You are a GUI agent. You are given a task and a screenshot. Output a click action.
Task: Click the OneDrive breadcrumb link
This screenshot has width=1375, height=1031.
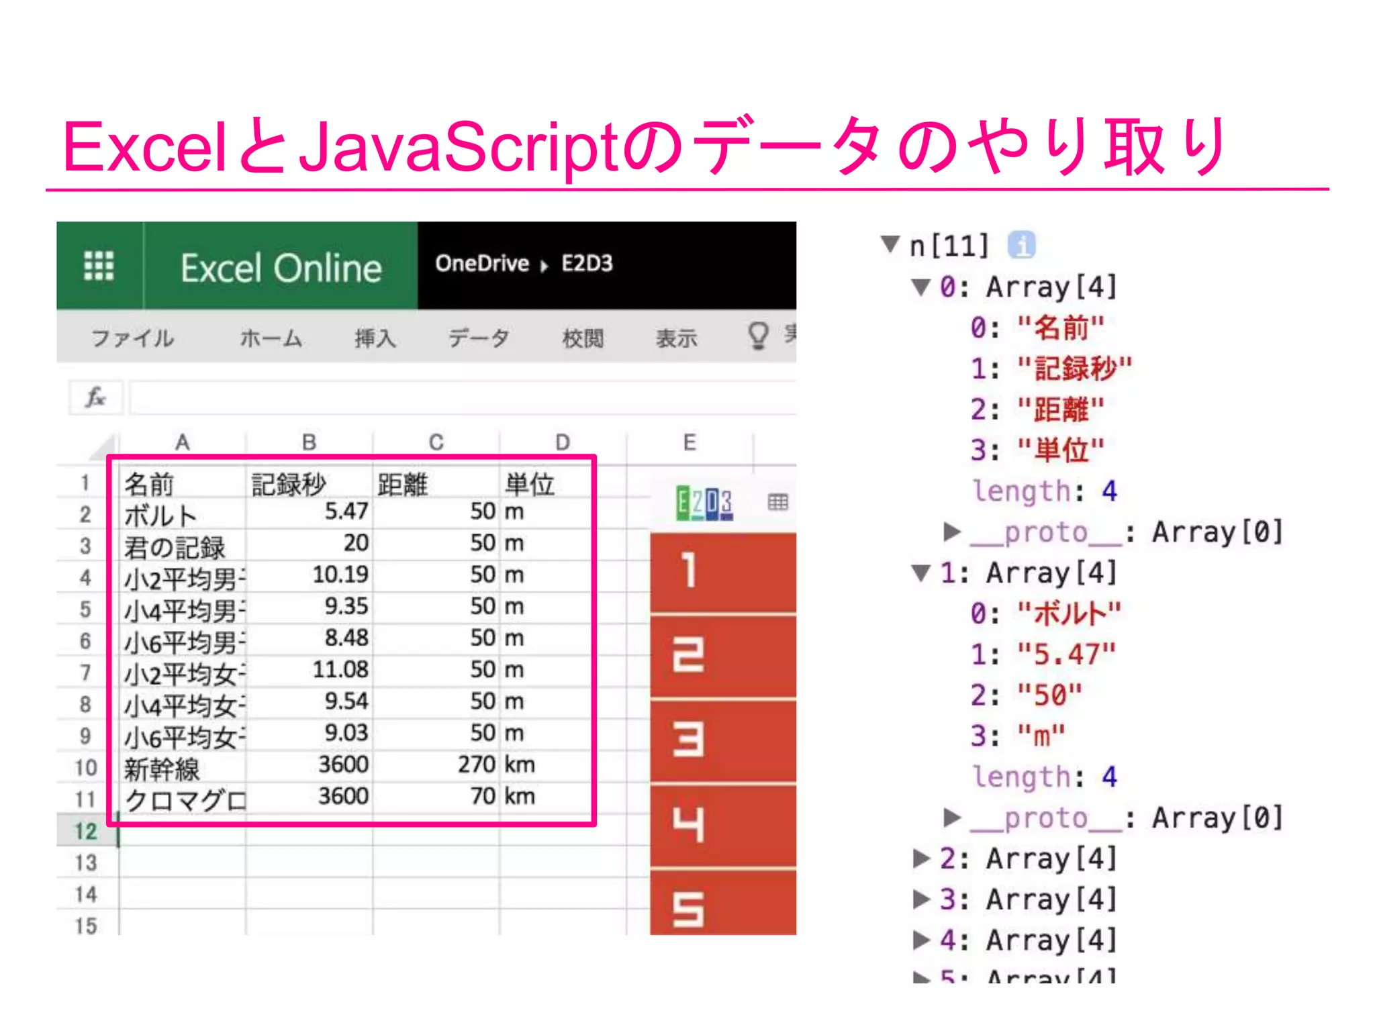click(x=482, y=263)
